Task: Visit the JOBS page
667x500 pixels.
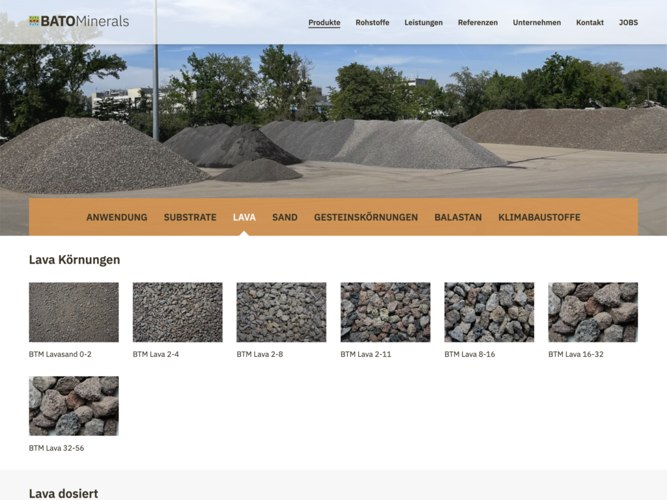Action: pos(628,23)
